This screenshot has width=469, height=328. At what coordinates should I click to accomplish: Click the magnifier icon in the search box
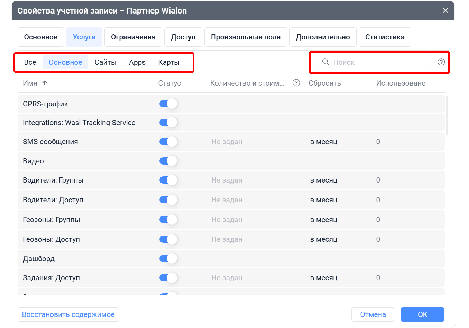pos(325,62)
